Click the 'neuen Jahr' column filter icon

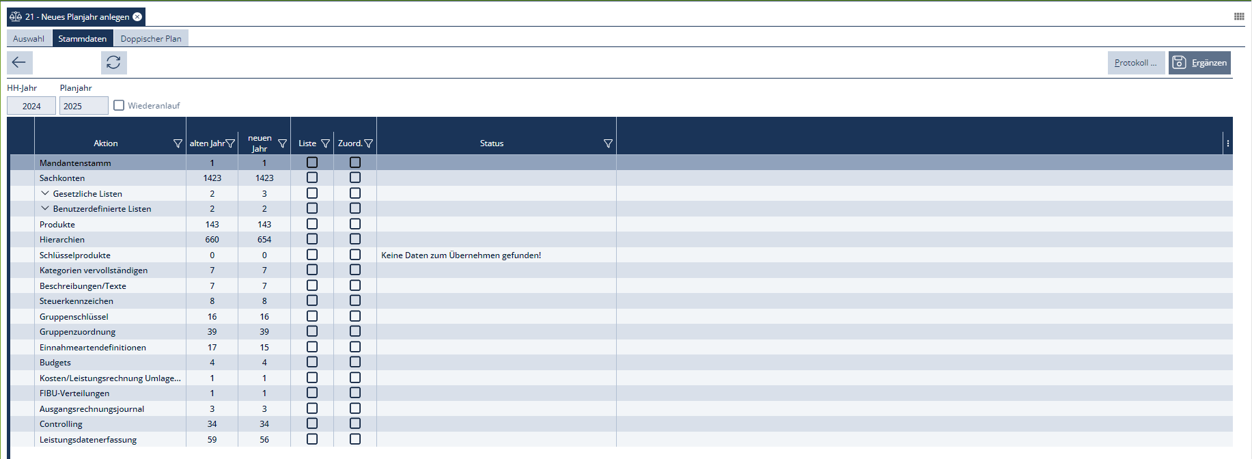(x=282, y=143)
